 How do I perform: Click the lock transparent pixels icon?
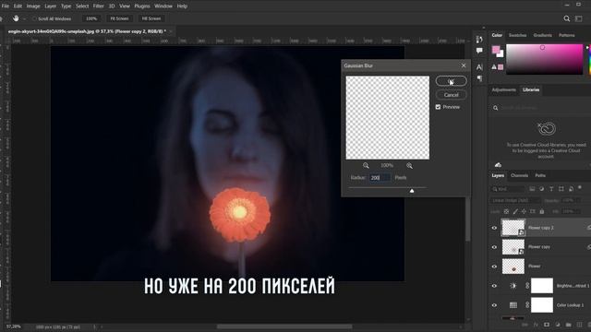tap(506, 211)
